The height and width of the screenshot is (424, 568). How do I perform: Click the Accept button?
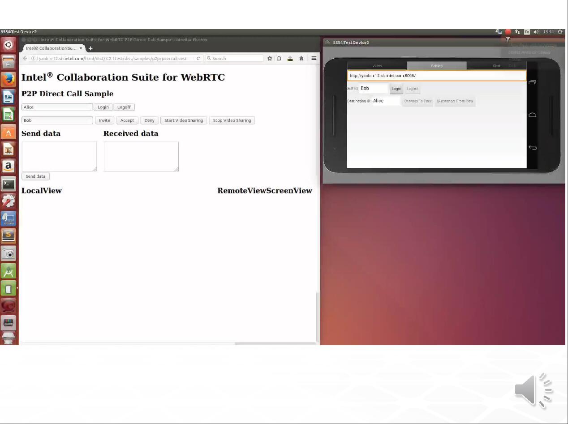click(x=127, y=120)
